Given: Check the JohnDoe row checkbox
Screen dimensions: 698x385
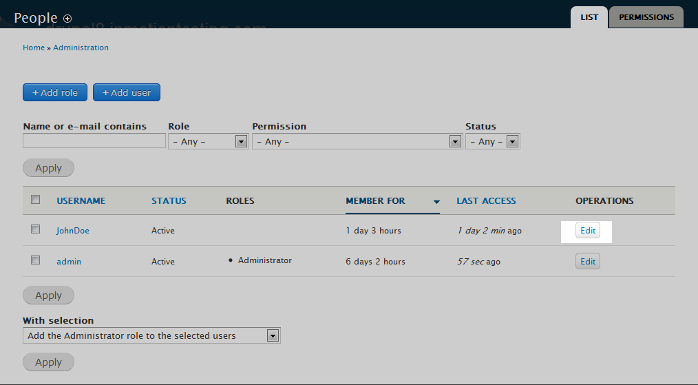Looking at the screenshot, I should 36,229.
